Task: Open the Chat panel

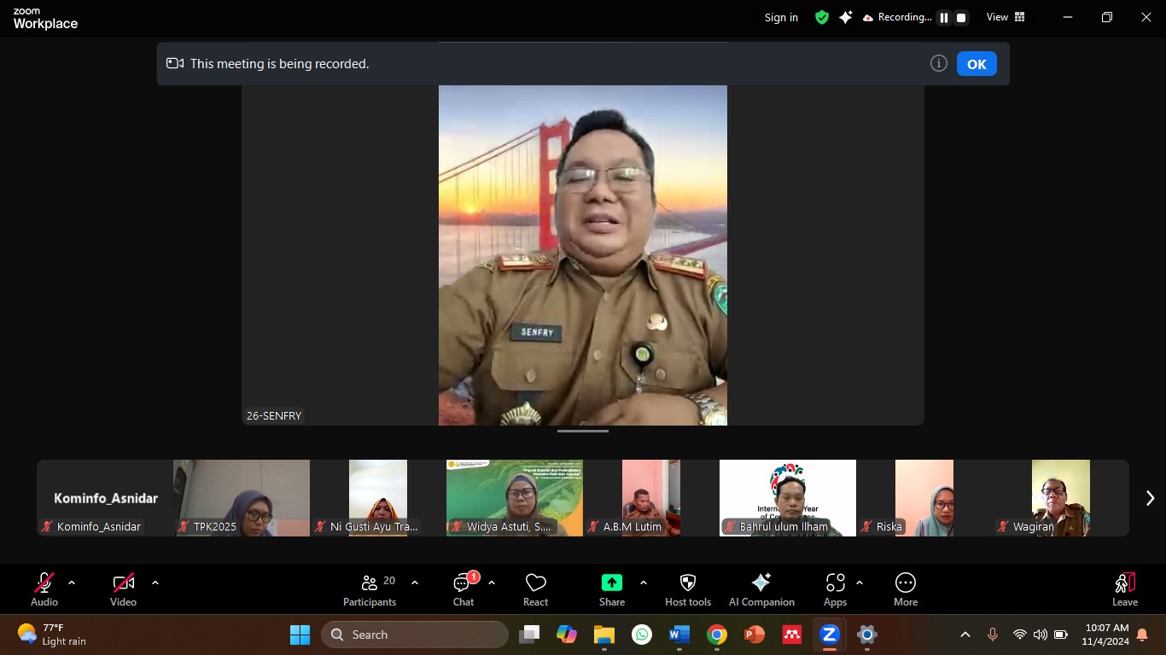Action: click(x=463, y=589)
